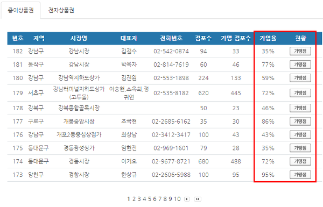Click 가맹점 button for 경창시장
Image resolution: width=323 pixels, height=207 pixels.
click(300, 175)
